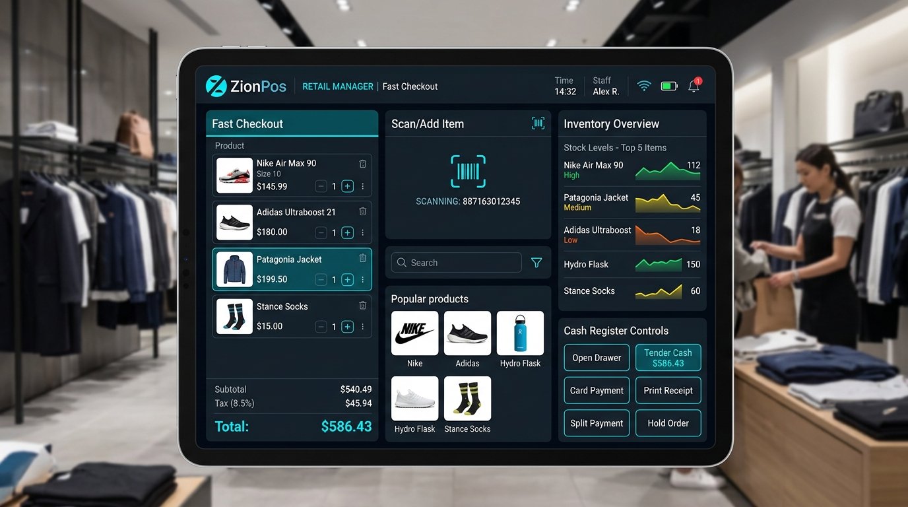908x507 pixels.
Task: Click the battery indicator icon
Action: pyautogui.click(x=669, y=86)
